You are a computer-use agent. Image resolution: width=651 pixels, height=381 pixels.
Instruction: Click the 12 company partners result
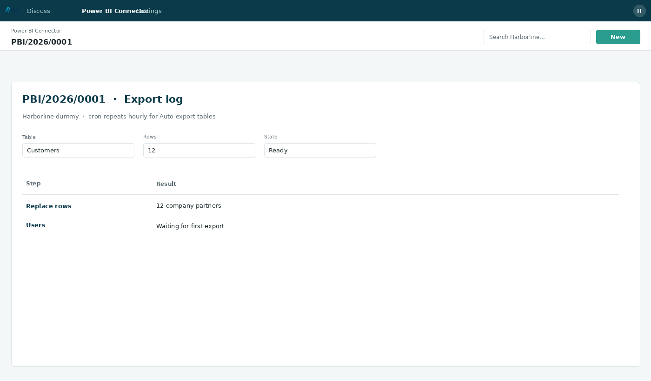189,205
